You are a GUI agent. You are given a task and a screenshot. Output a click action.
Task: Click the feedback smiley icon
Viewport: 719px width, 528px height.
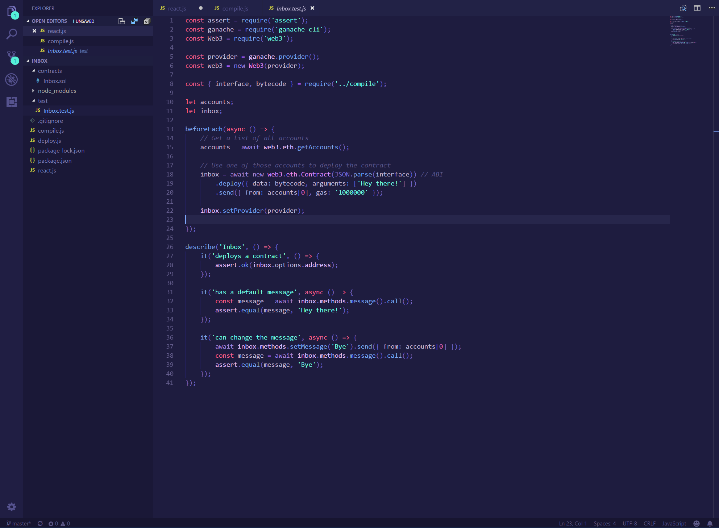click(x=697, y=523)
